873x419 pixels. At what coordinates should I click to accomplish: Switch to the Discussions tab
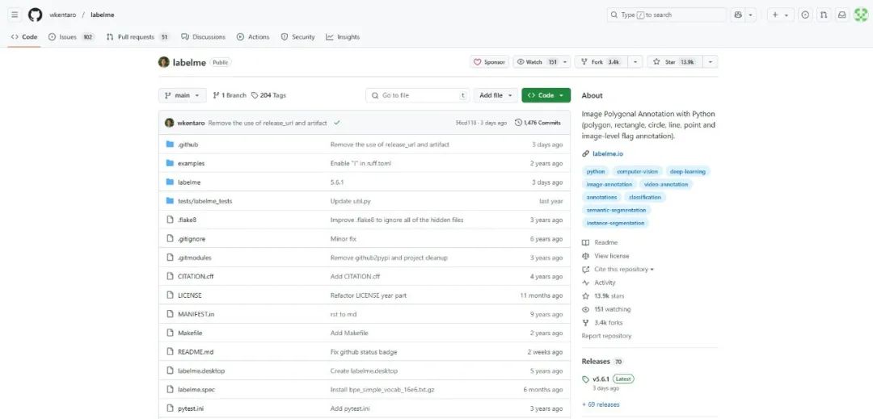[x=203, y=37]
